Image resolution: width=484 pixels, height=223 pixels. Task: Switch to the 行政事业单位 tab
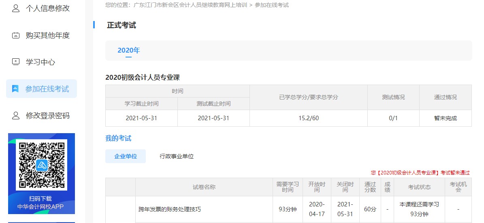click(x=177, y=156)
